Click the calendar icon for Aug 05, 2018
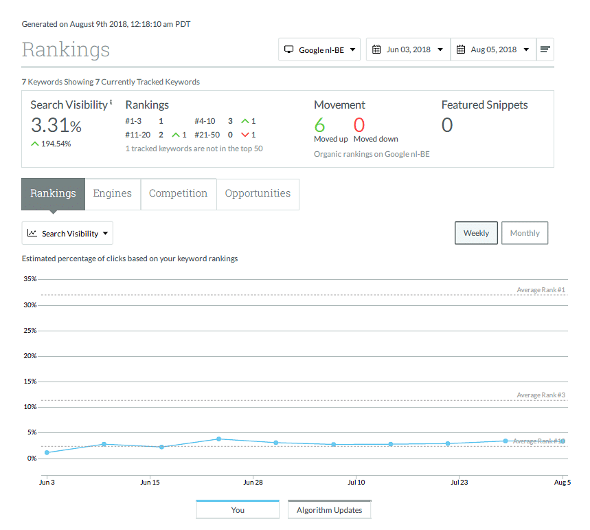This screenshot has height=530, width=590. (x=461, y=49)
